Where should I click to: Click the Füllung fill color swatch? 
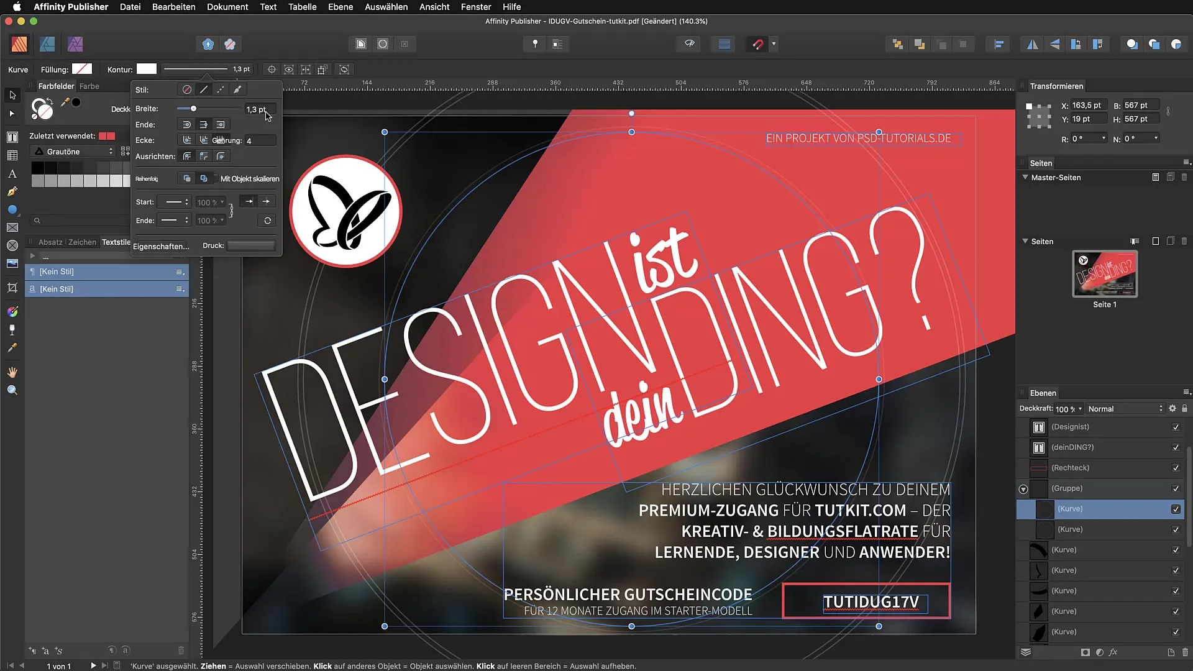[82, 69]
